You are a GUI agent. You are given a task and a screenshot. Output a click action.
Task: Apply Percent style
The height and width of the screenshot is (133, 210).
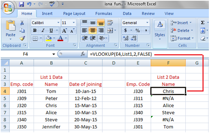click(x=138, y=31)
